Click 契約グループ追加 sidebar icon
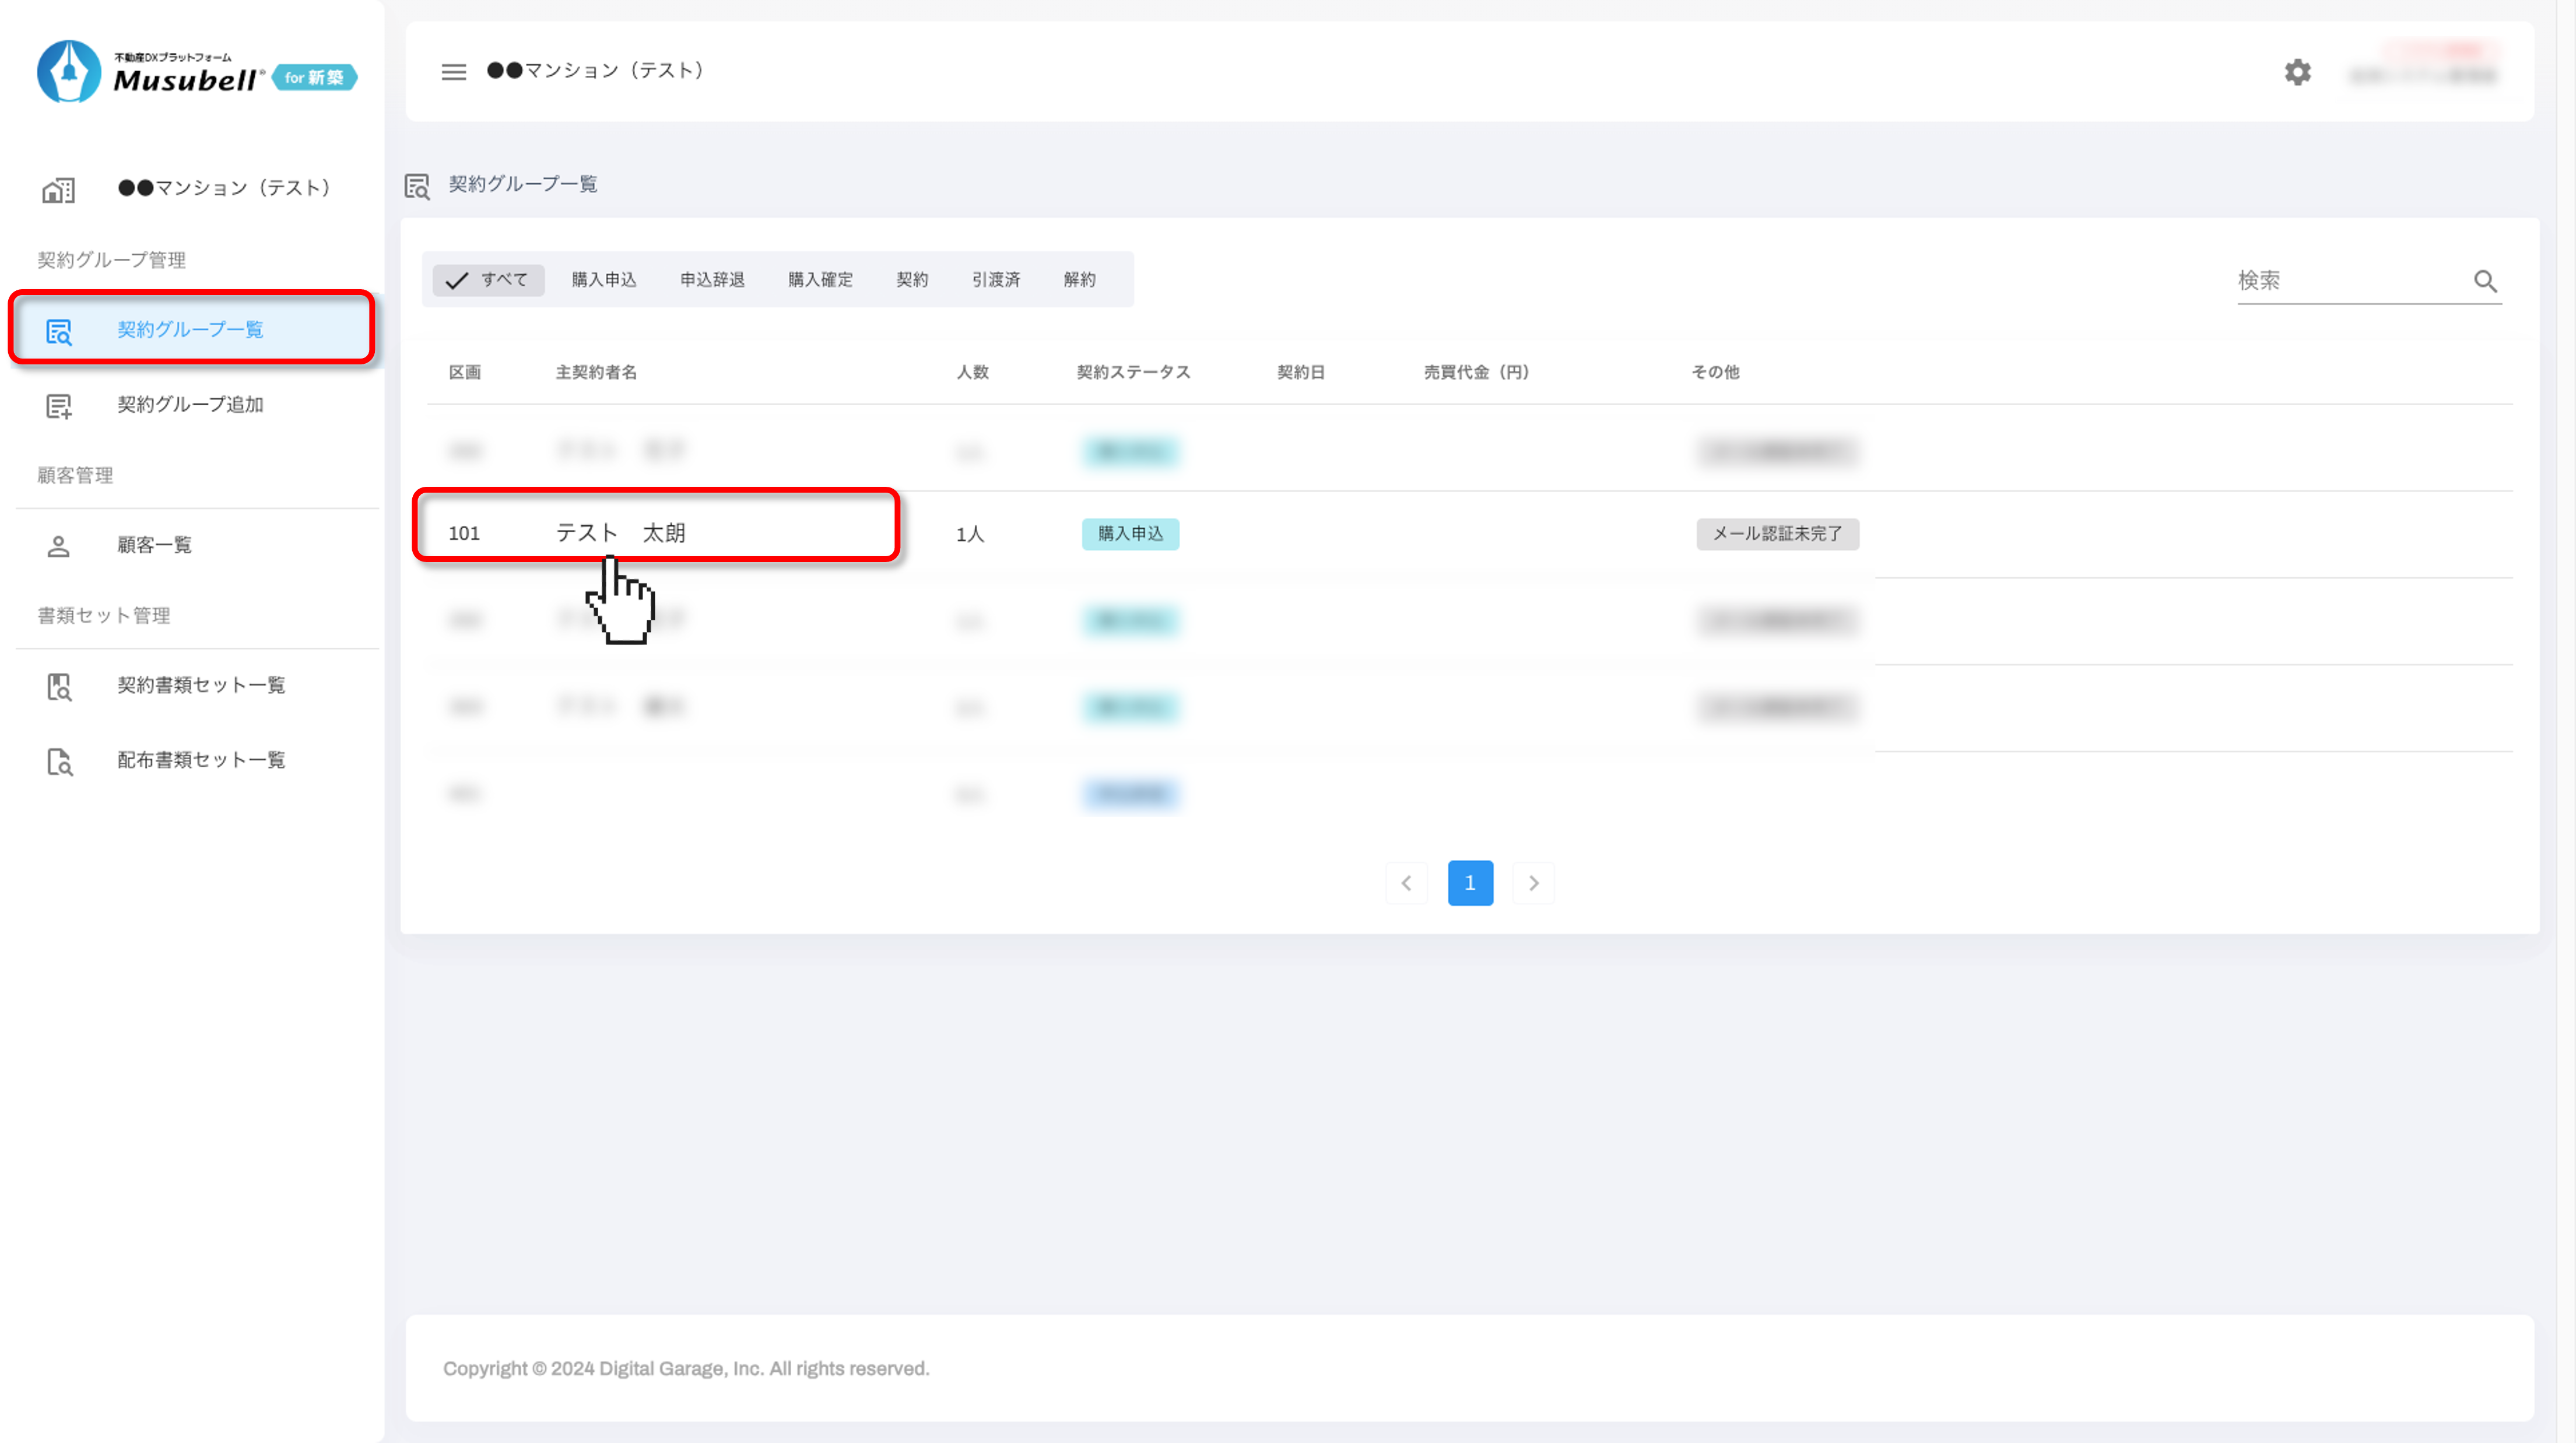The image size is (2576, 1443). [59, 405]
